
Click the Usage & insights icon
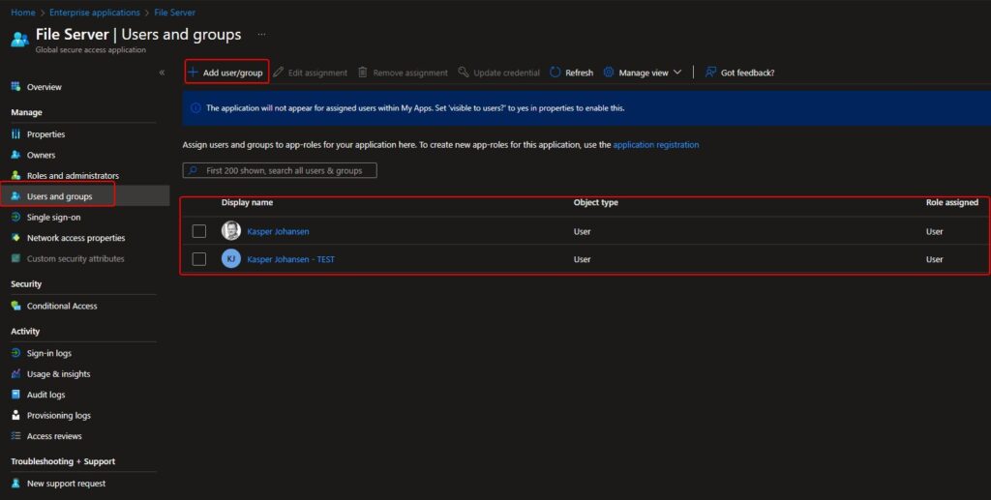[15, 374]
